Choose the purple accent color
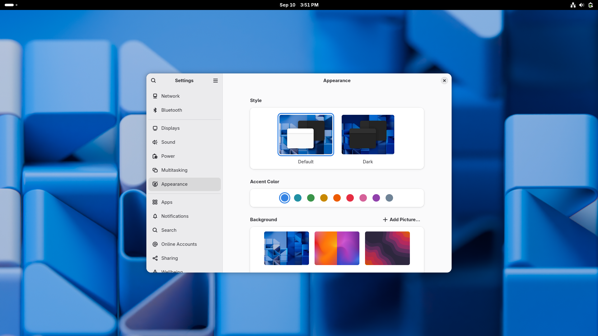Screen dimensions: 598x336 [x=376, y=198]
